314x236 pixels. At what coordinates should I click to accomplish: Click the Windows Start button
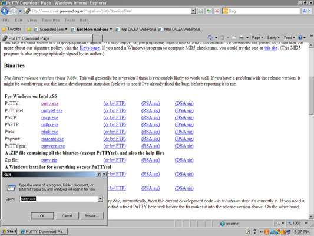click(x=9, y=231)
